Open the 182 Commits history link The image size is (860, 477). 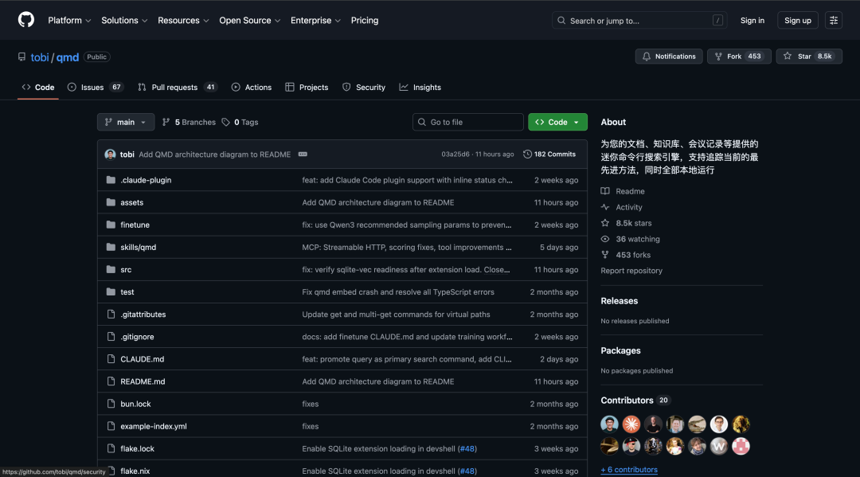549,154
